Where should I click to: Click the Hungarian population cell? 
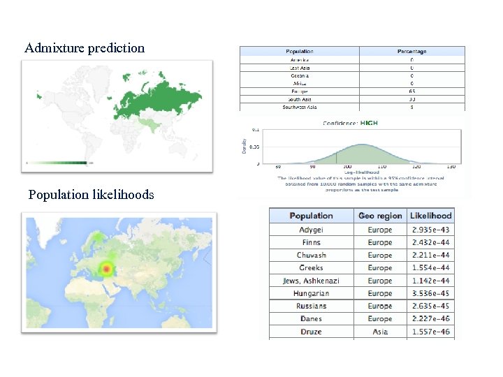click(x=311, y=293)
